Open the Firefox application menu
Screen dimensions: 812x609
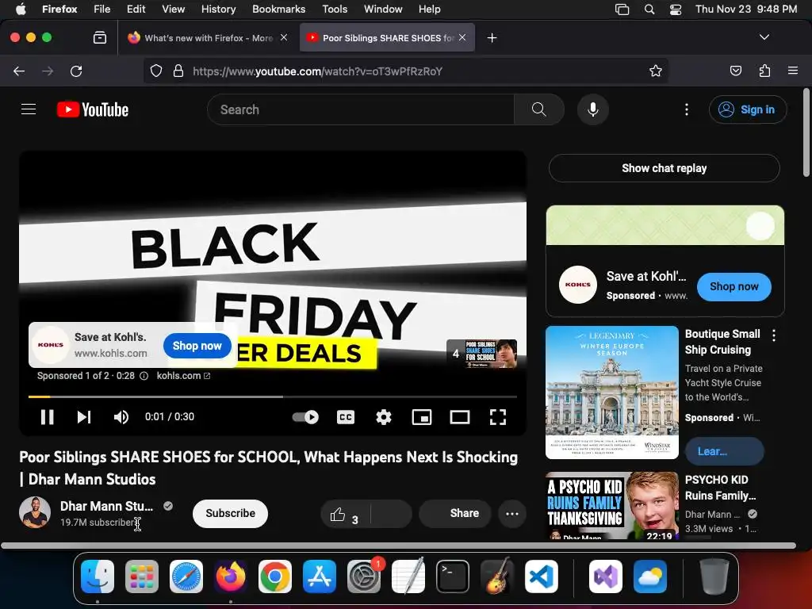click(793, 71)
